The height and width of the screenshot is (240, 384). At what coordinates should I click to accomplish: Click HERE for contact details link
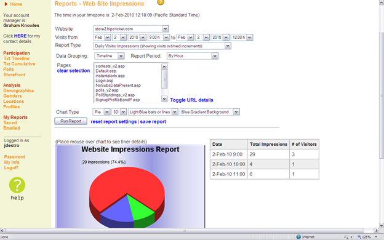click(x=20, y=36)
